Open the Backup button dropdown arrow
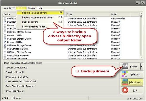This screenshot has width=146, height=101. (142, 66)
